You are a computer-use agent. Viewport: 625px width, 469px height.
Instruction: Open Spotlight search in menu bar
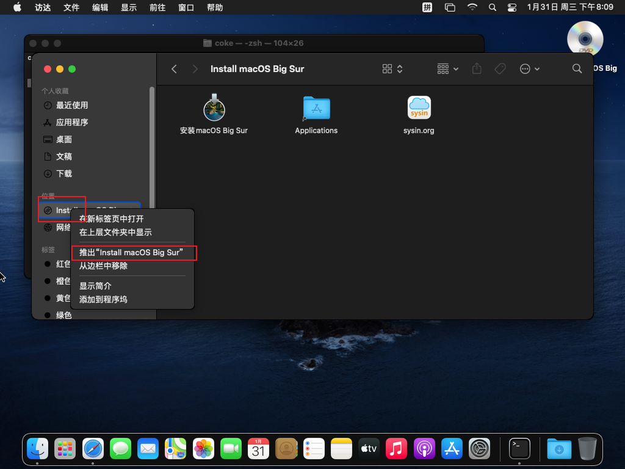[x=493, y=7]
